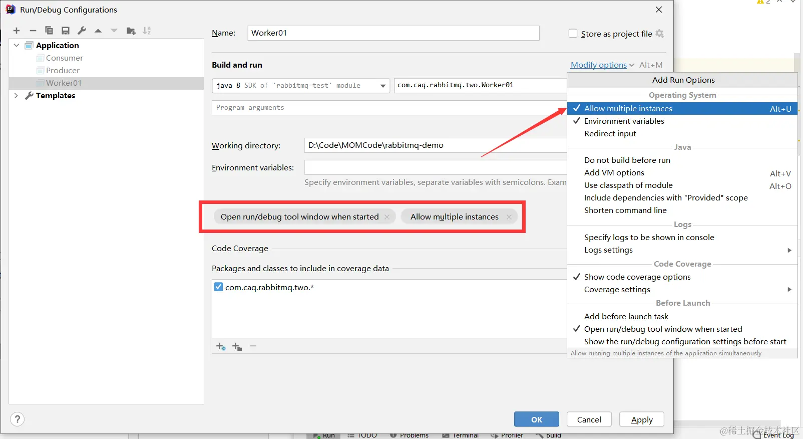
Task: Save the configuration with disk icon
Action: tap(66, 31)
